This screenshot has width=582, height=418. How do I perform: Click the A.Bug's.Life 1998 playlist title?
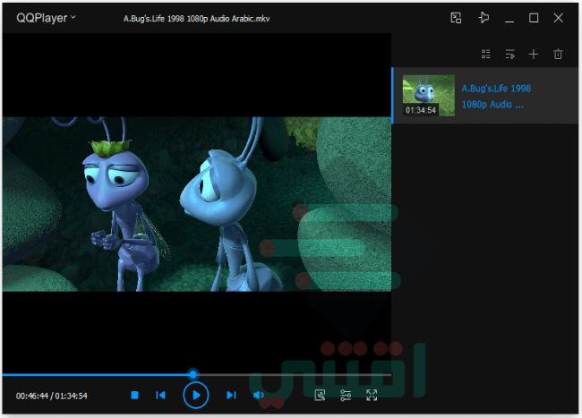[496, 96]
